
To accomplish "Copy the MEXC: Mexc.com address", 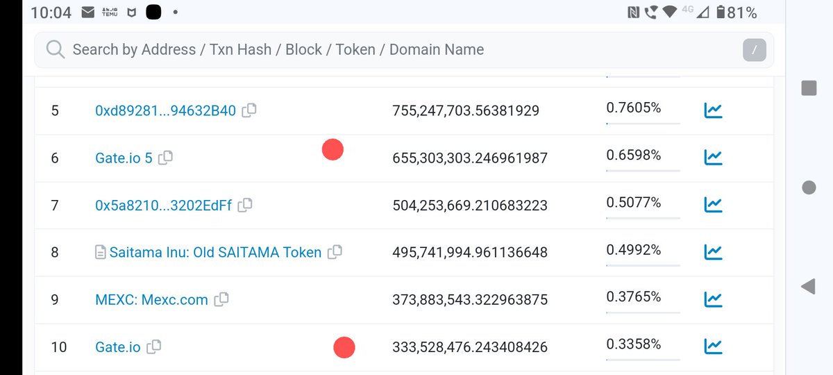I will (x=221, y=299).
